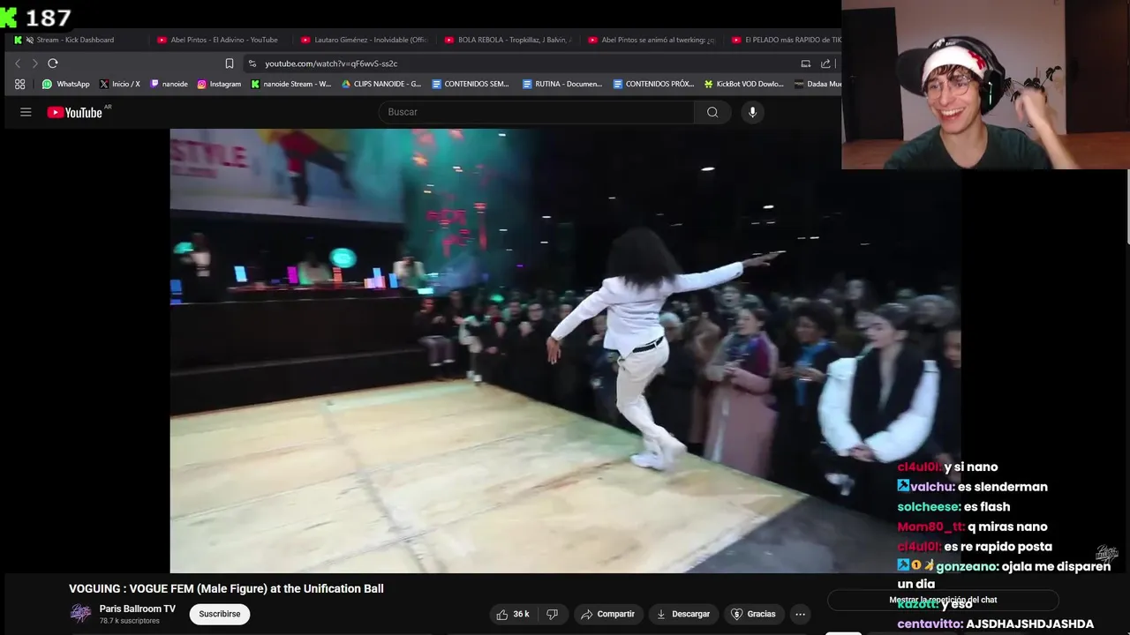Click chat message from solcheese
The height and width of the screenshot is (635, 1130).
coord(953,506)
